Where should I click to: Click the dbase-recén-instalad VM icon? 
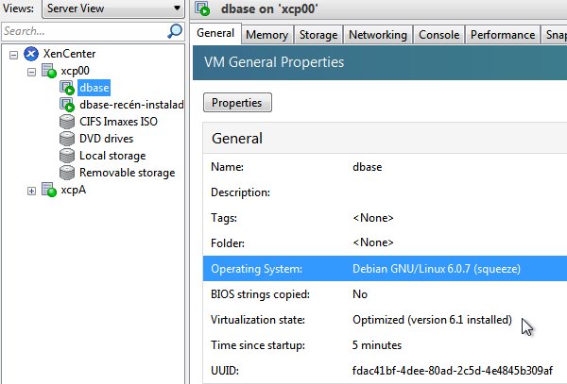coord(67,105)
